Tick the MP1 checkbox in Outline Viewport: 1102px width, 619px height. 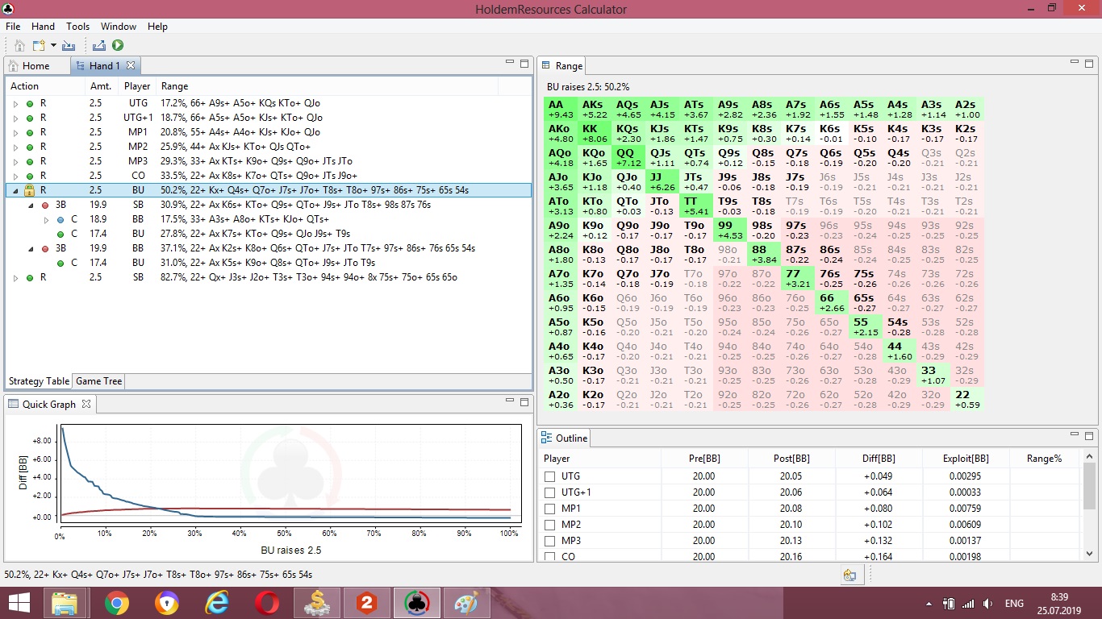(550, 509)
